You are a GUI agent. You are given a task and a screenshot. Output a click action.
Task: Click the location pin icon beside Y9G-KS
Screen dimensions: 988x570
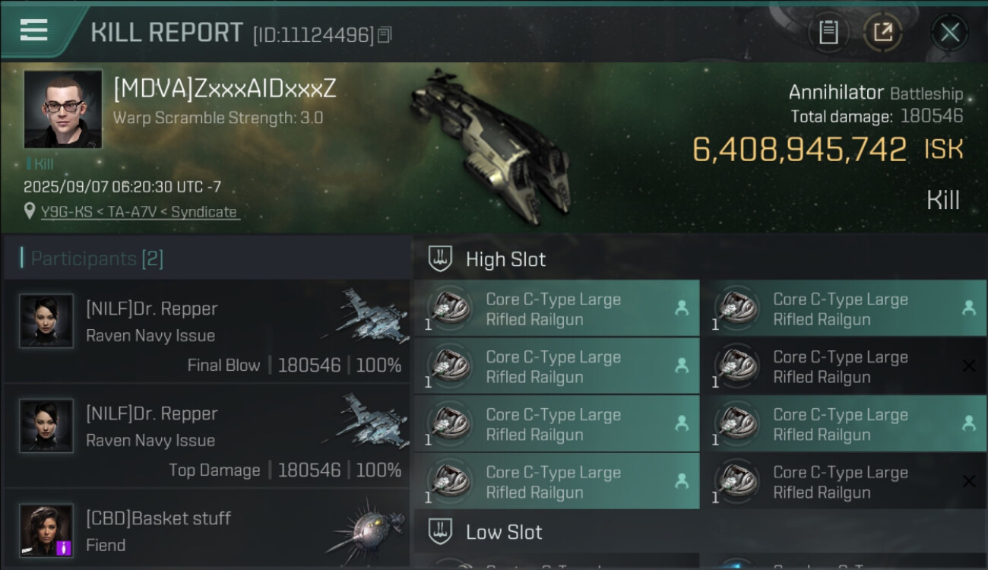30,212
